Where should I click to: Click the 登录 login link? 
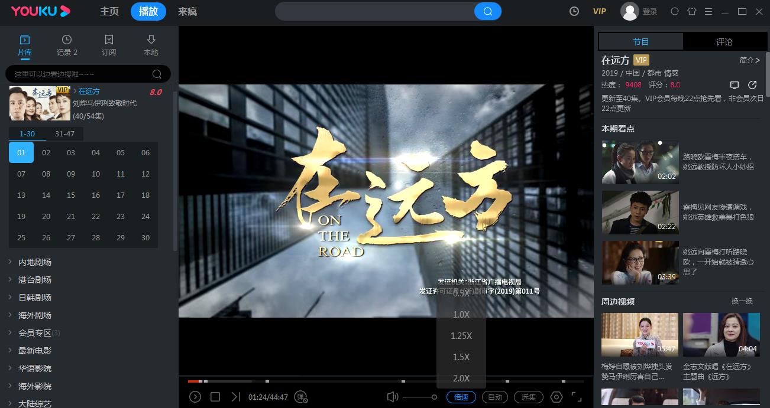tap(650, 11)
